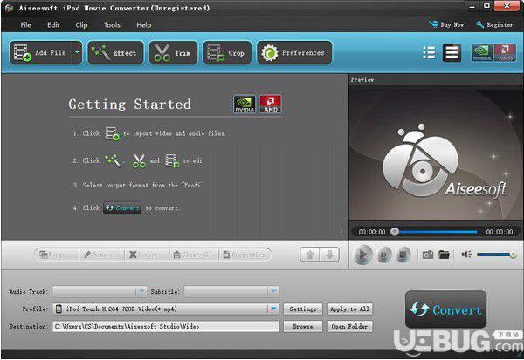This screenshot has height=360, width=524.
Task: Open the snapshot folder icon
Action: [444, 255]
